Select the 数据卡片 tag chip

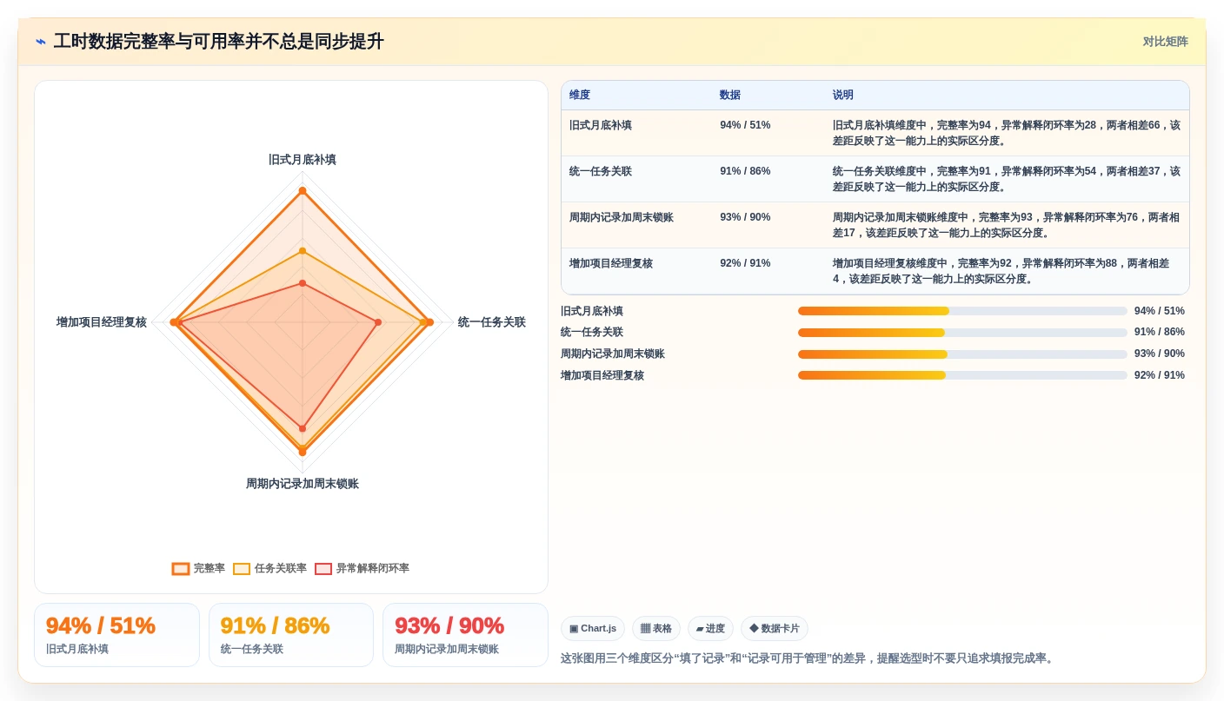pos(775,628)
